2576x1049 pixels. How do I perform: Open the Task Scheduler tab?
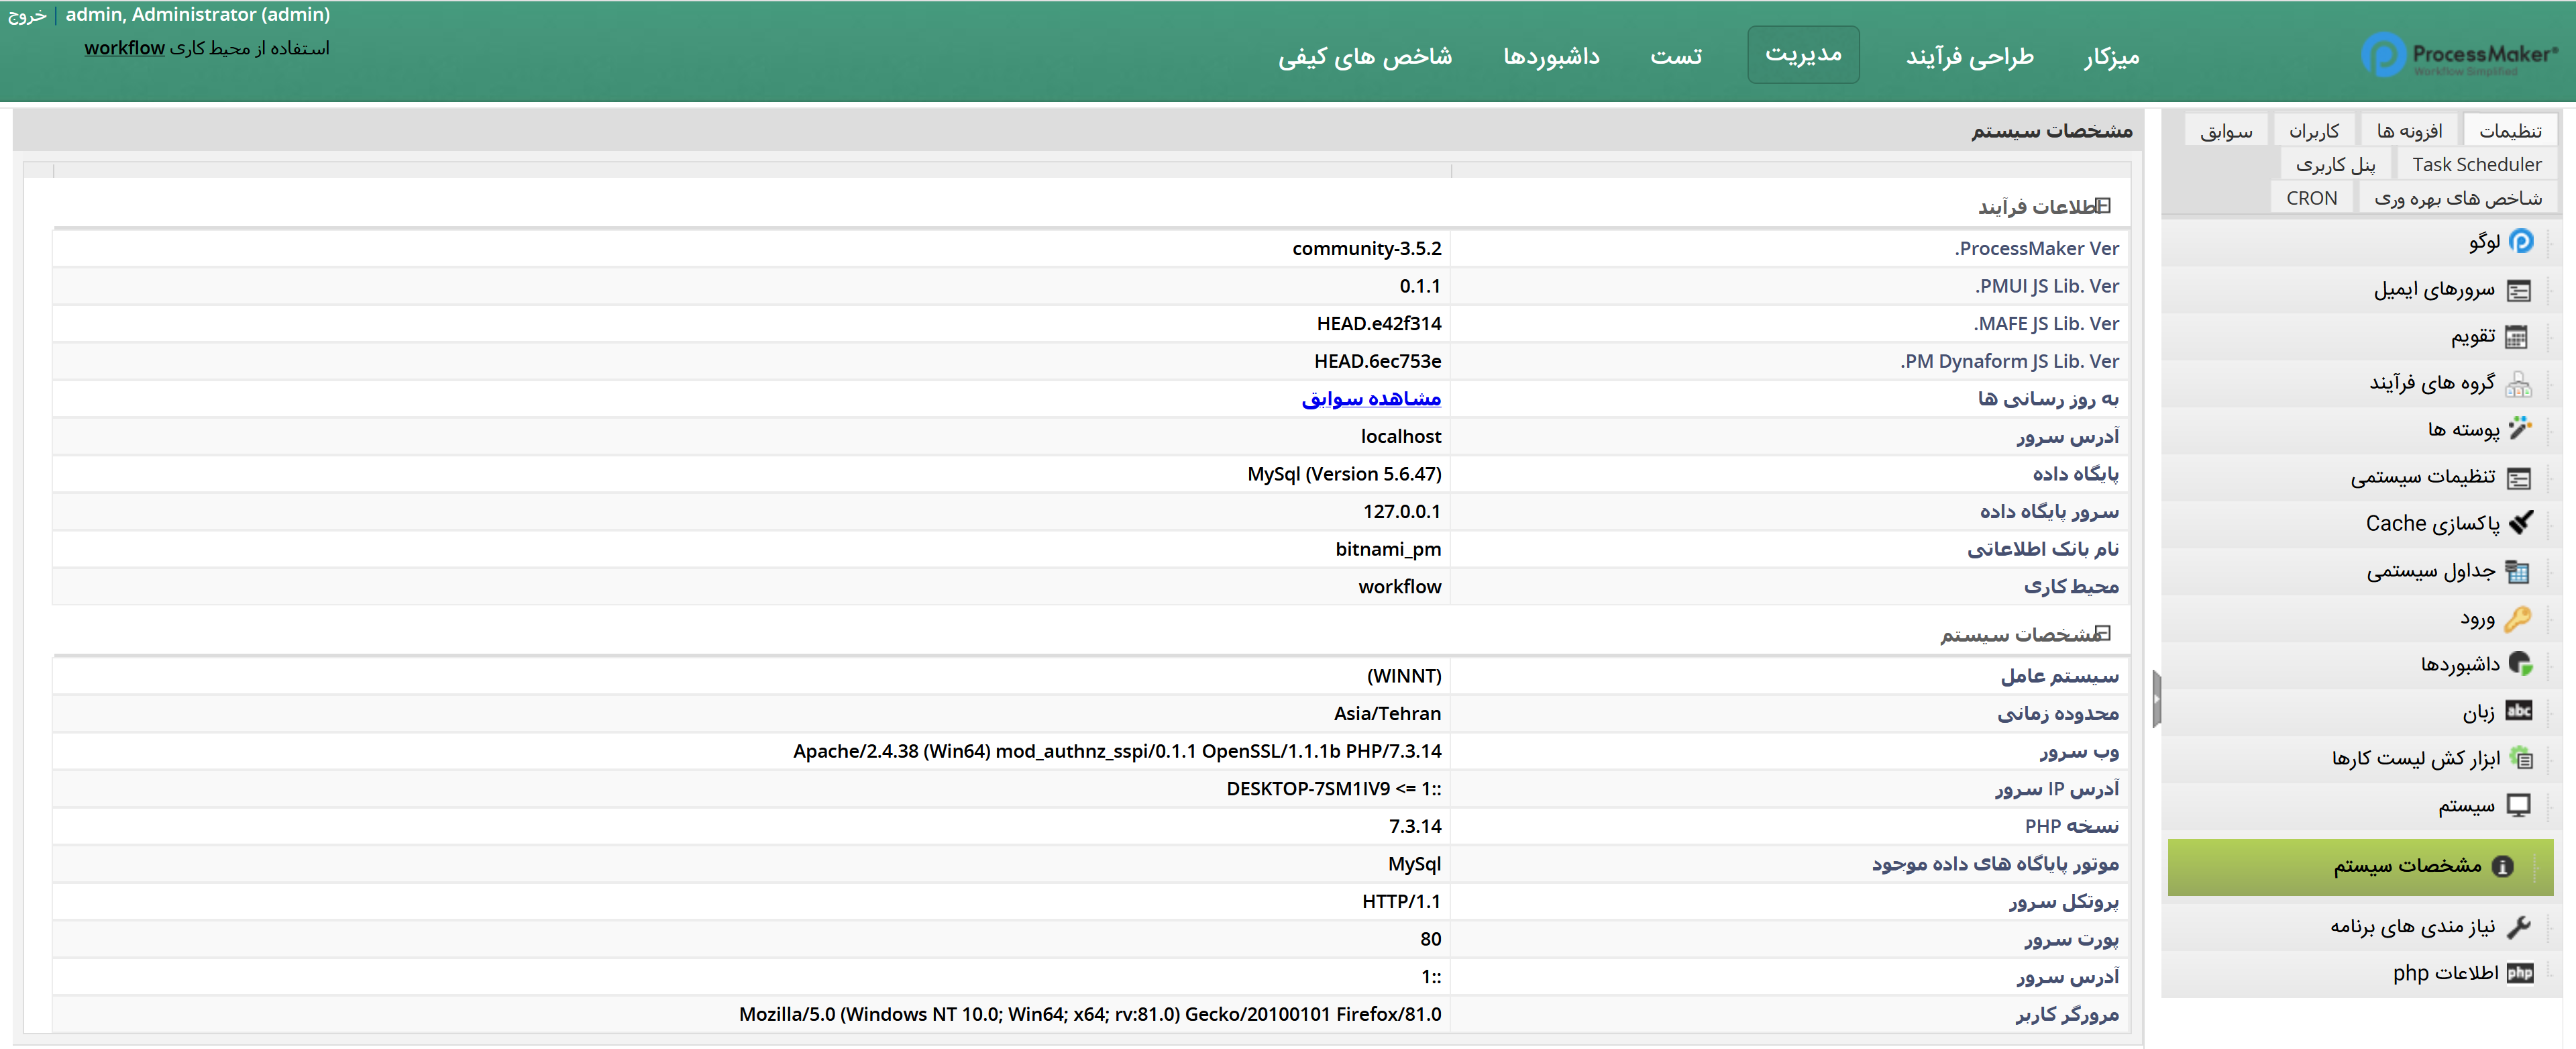click(2476, 165)
